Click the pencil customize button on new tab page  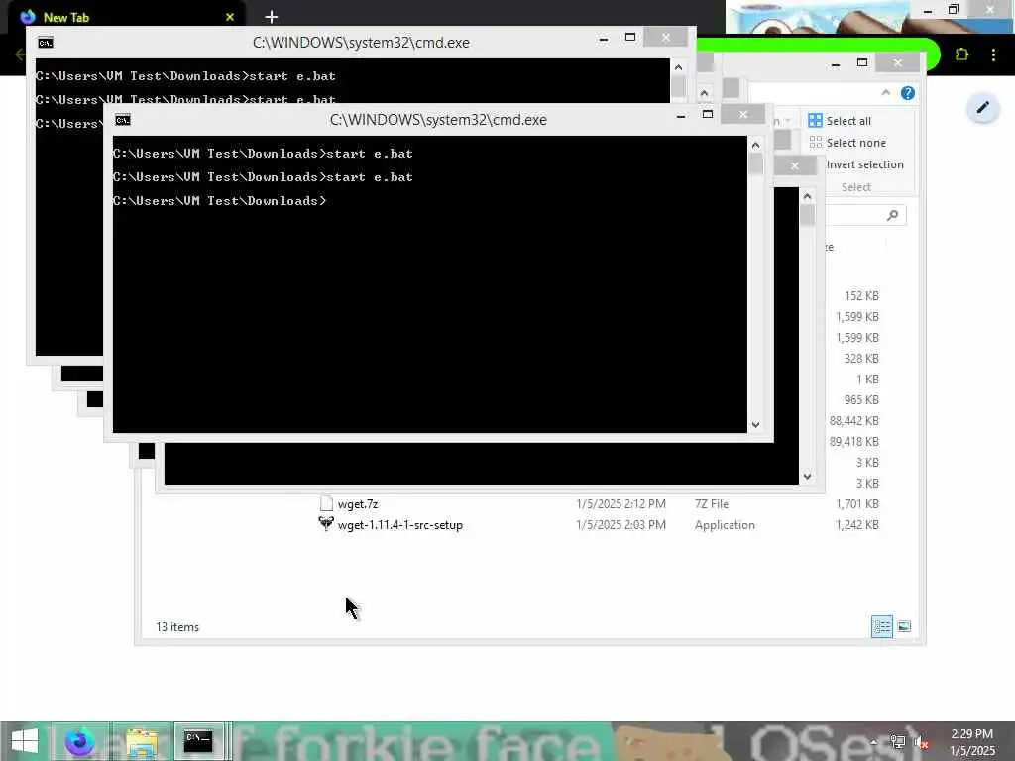982,107
